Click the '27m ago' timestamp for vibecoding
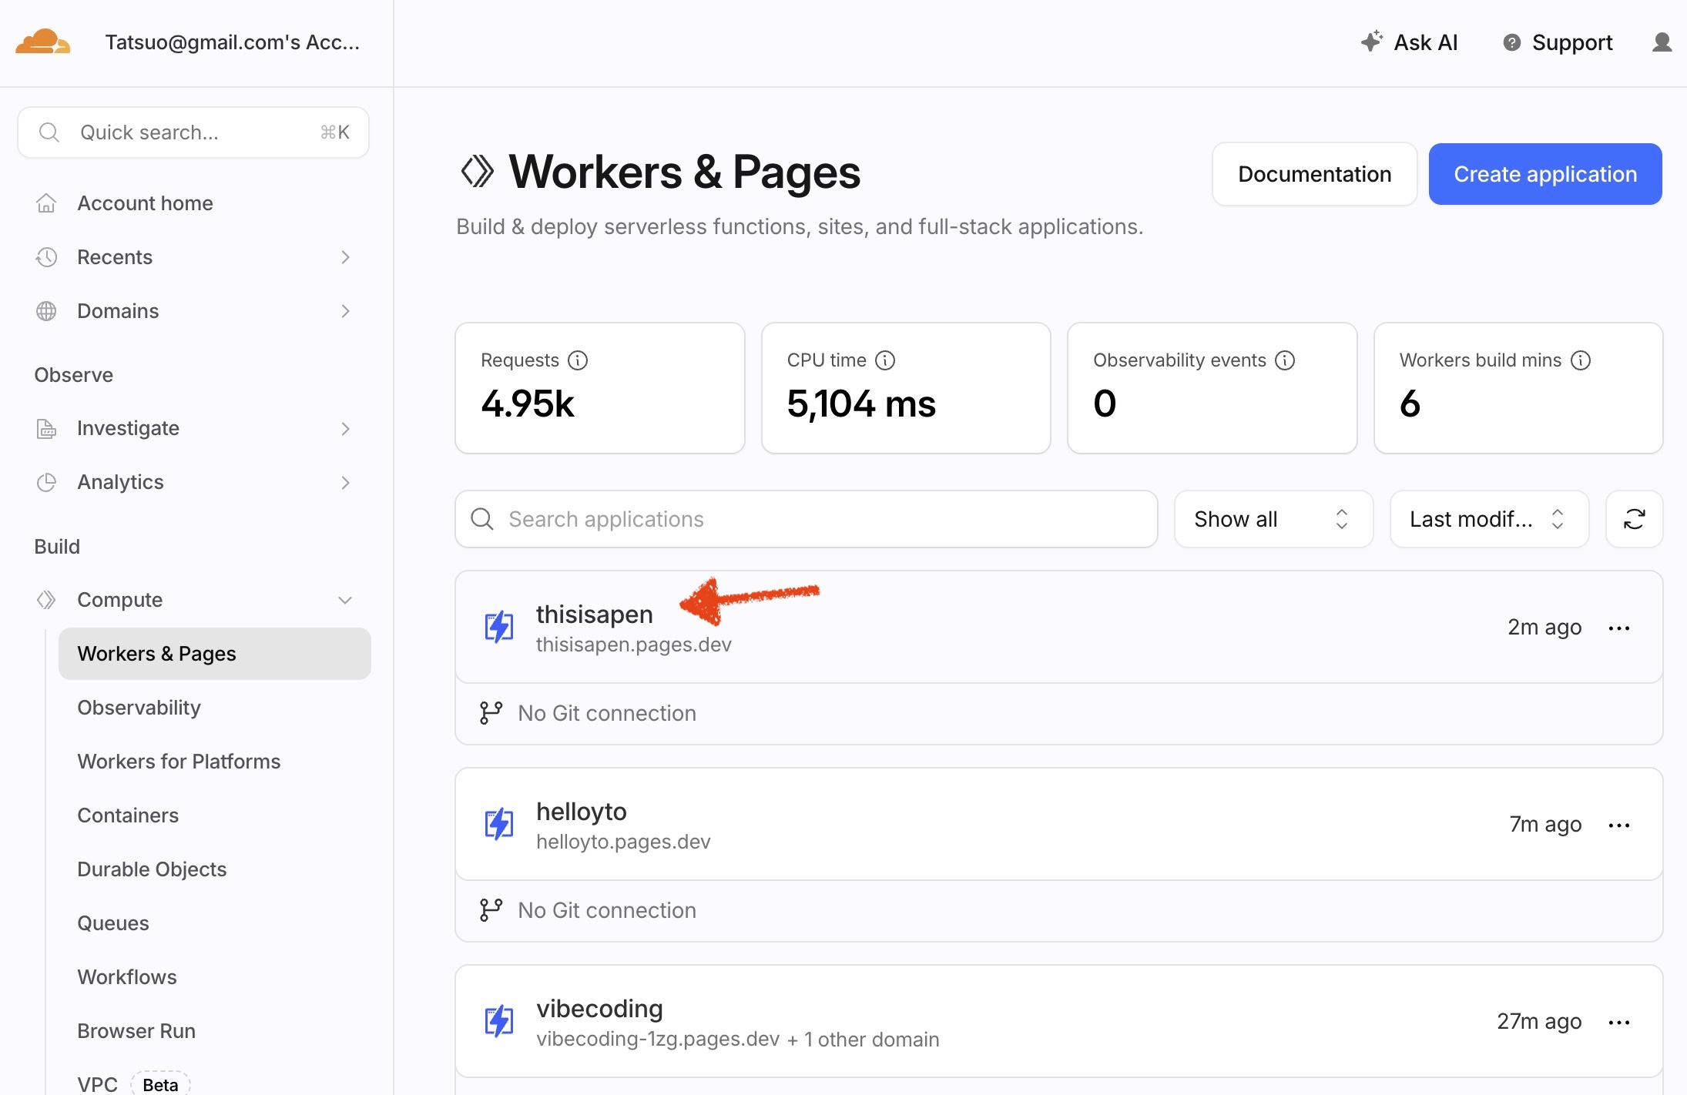The height and width of the screenshot is (1095, 1687). 1539,1022
